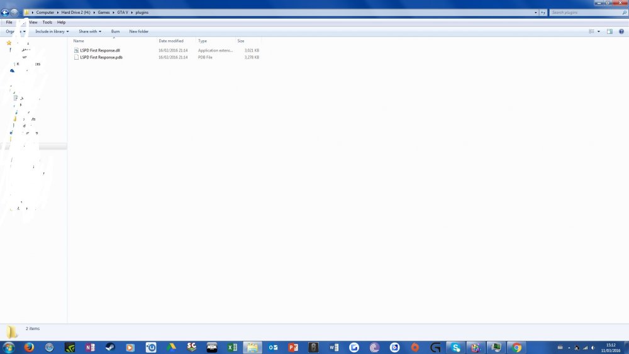This screenshot has width=629, height=354.
Task: Click the Change your view icon
Action: 591,31
